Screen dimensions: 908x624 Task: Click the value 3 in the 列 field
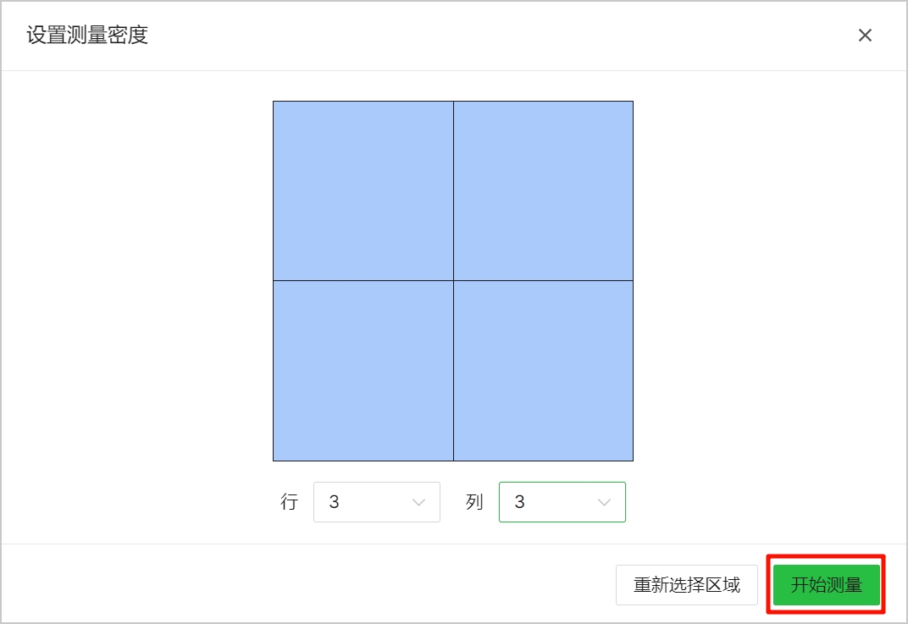519,502
